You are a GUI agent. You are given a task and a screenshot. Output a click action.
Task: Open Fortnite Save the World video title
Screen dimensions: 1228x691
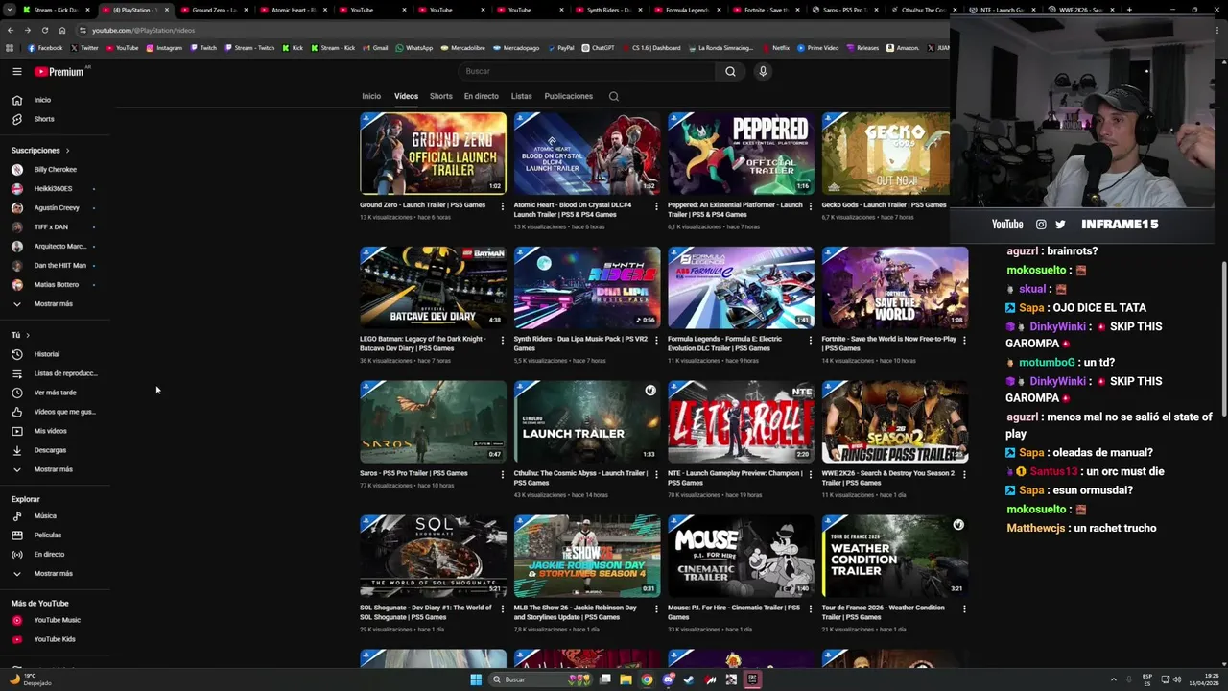pyautogui.click(x=889, y=344)
